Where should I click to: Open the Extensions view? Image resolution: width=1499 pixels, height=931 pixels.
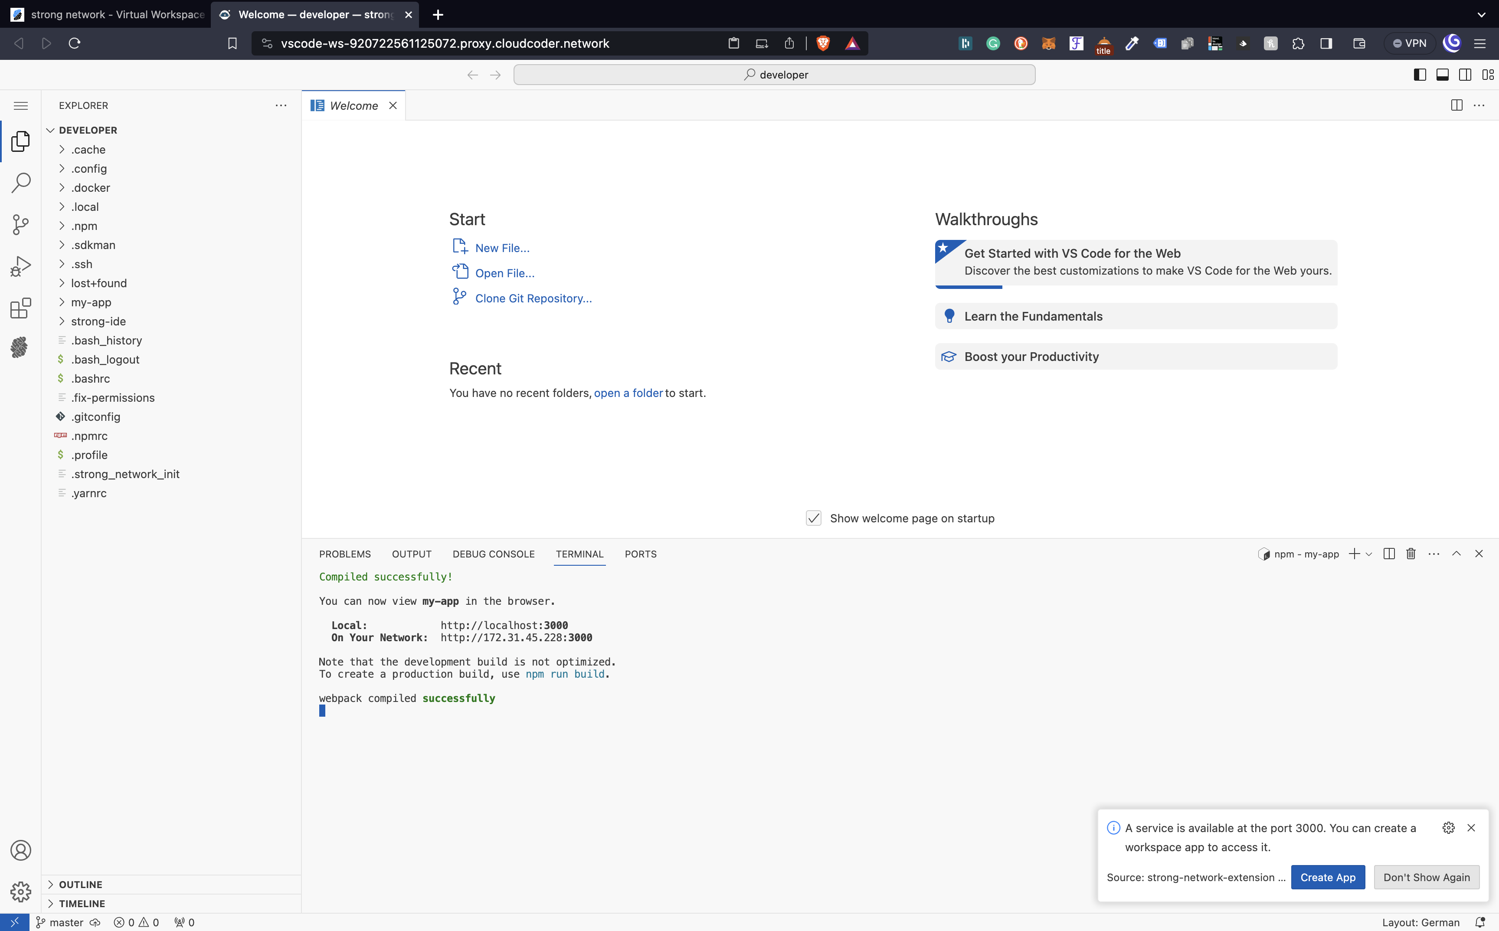click(20, 308)
